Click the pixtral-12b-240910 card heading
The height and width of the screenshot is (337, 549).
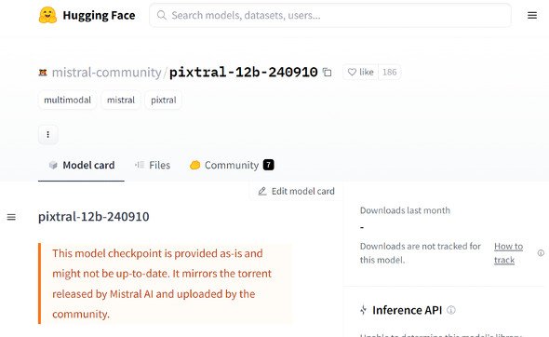(93, 217)
